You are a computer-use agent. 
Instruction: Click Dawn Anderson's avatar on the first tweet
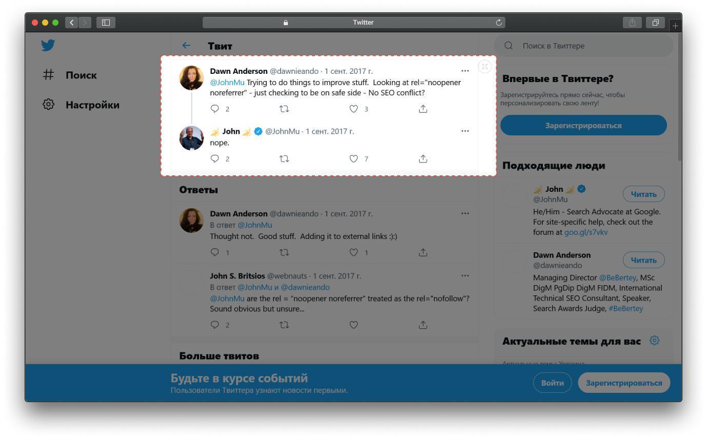191,78
